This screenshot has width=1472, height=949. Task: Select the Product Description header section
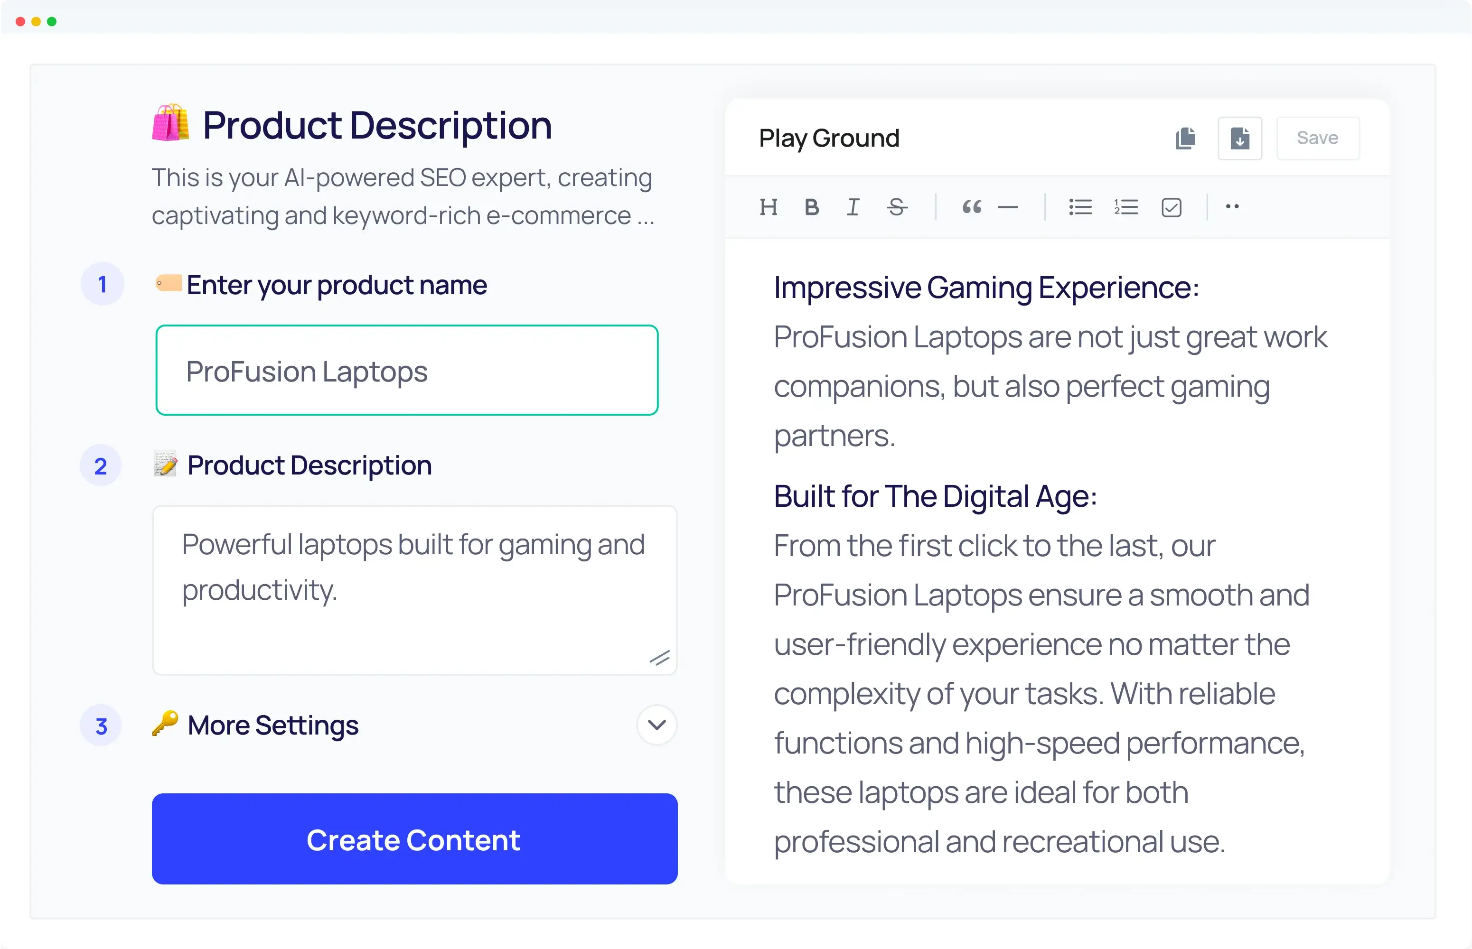click(x=376, y=125)
